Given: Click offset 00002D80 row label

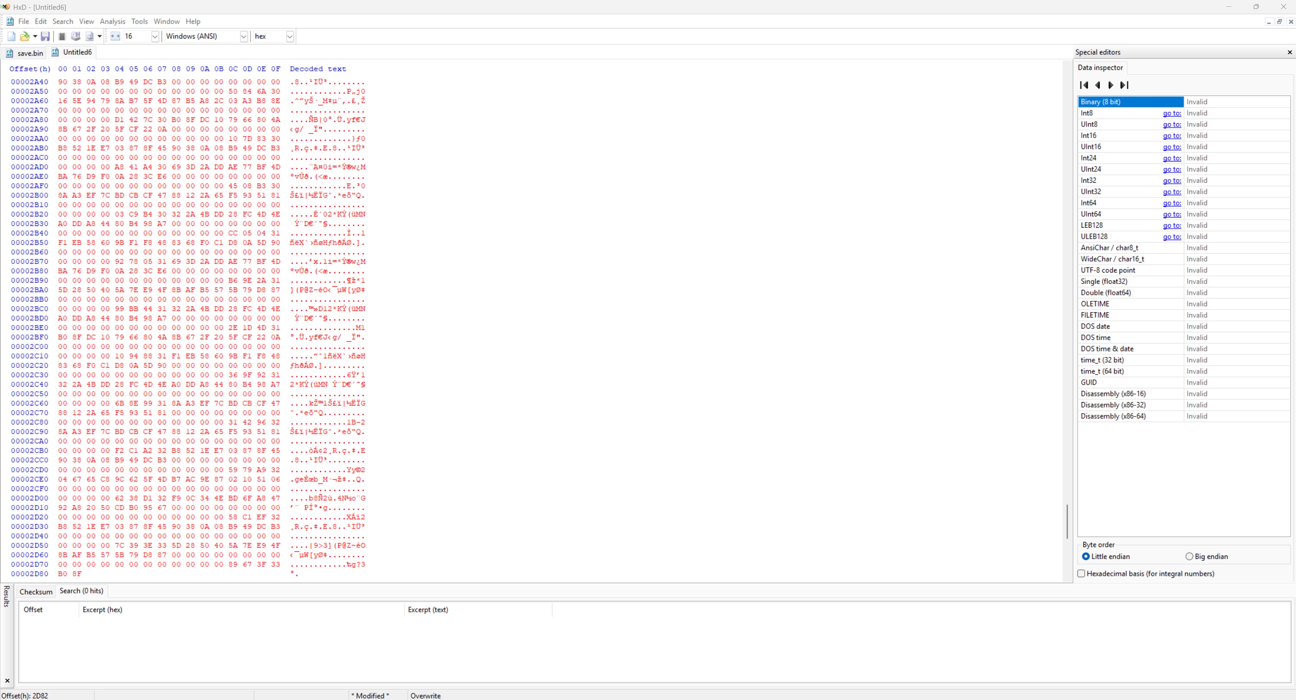Looking at the screenshot, I should (x=30, y=574).
